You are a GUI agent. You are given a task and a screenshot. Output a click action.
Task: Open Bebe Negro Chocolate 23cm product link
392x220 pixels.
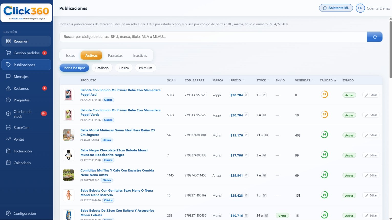coord(114,153)
